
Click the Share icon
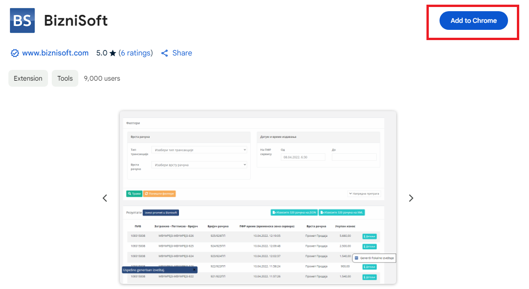tap(165, 53)
